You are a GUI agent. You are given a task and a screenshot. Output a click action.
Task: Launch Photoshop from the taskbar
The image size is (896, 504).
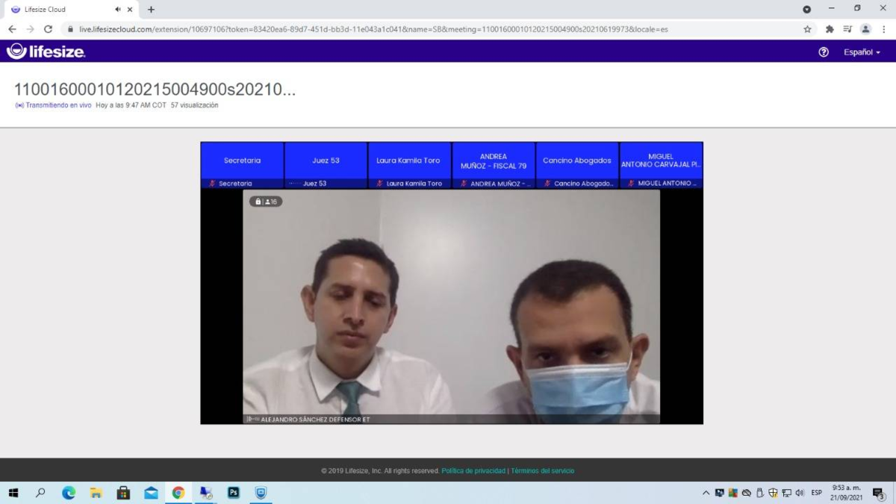(233, 493)
